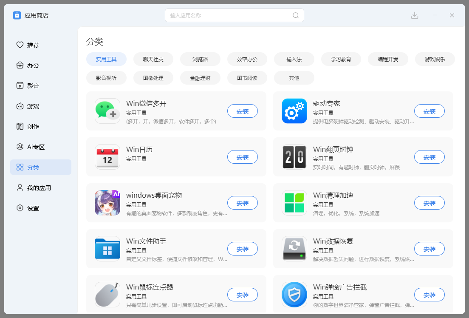Open 我的应用 from the sidebar

40,187
